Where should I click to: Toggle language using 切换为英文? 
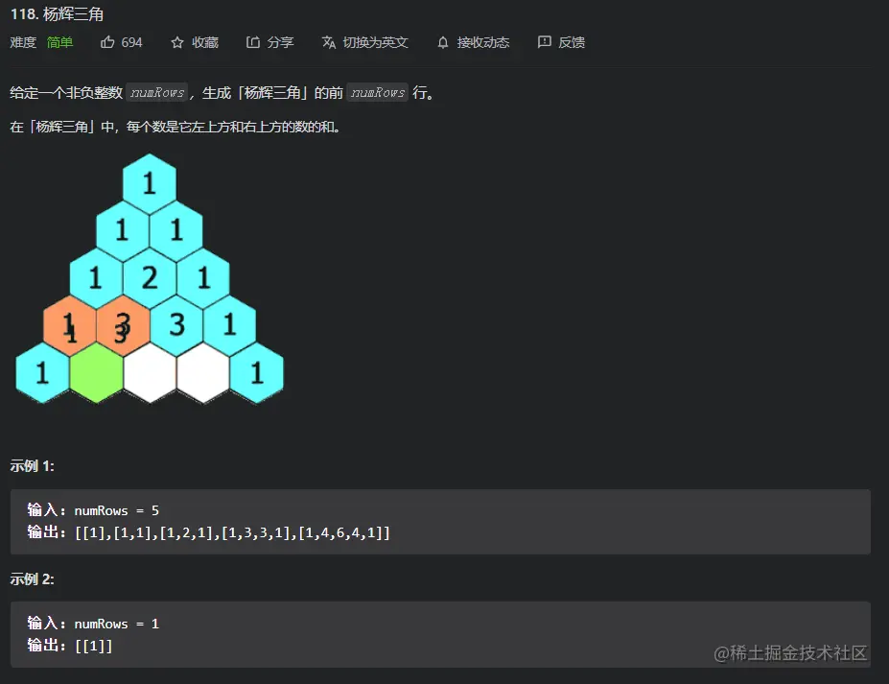(x=377, y=42)
